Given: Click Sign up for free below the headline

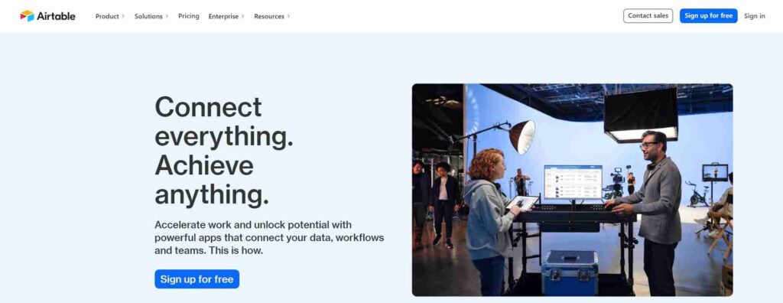Looking at the screenshot, I should [x=197, y=279].
